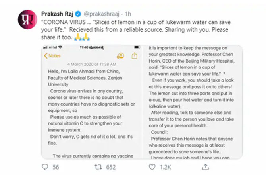Click the 4 March 2020 note date
Screen dimensions: 266x178
pyautogui.click(x=89, y=64)
